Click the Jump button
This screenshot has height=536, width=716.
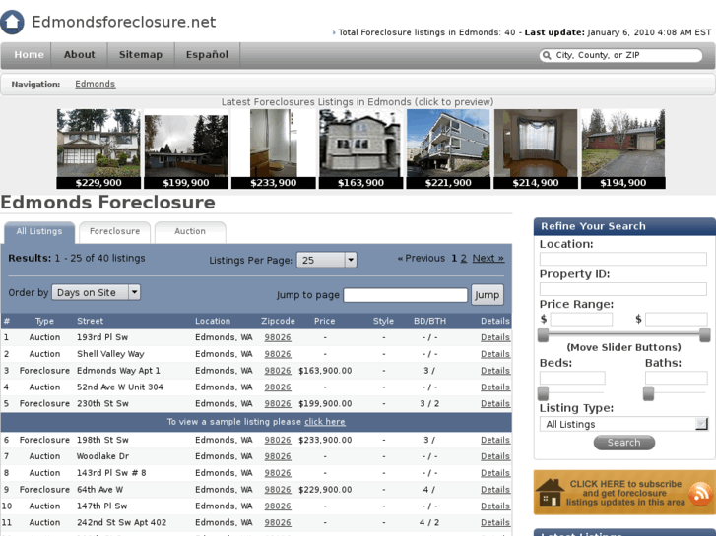point(488,295)
